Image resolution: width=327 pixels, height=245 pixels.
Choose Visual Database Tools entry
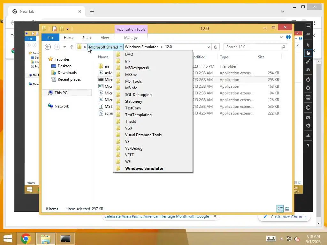[x=153, y=135]
